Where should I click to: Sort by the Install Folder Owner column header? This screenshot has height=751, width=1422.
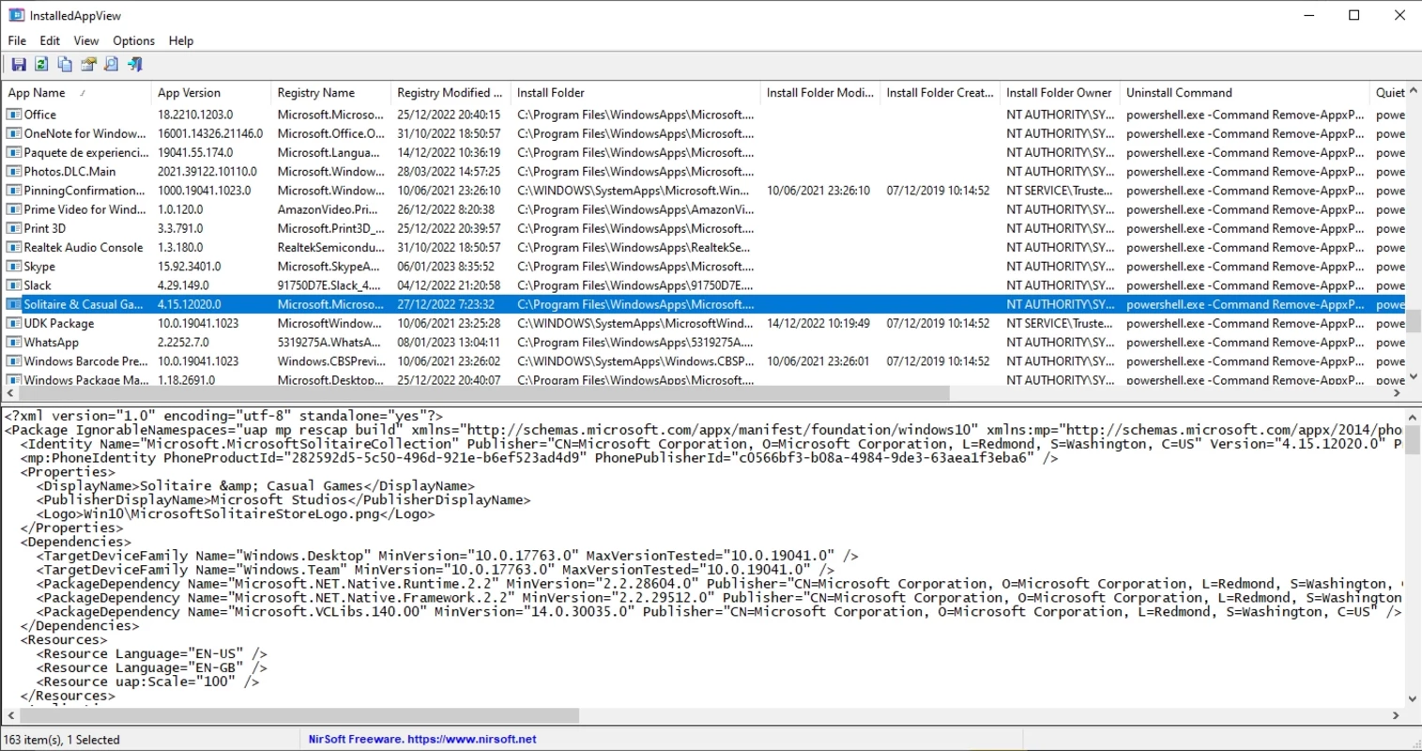pos(1060,93)
